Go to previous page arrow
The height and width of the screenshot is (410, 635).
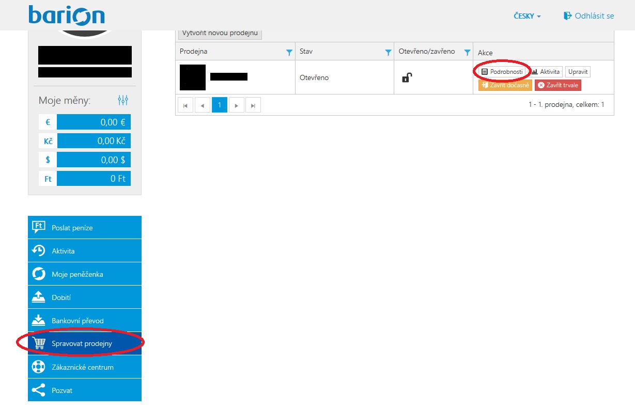202,105
